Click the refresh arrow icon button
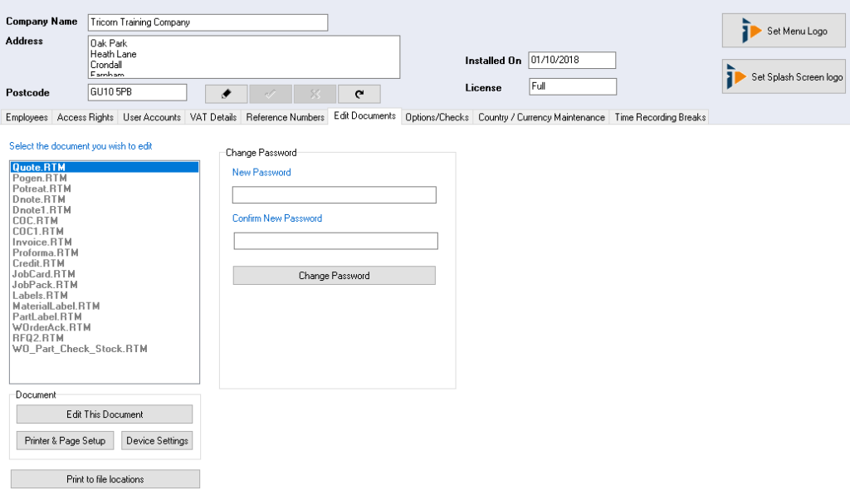The image size is (850, 495). 359,94
